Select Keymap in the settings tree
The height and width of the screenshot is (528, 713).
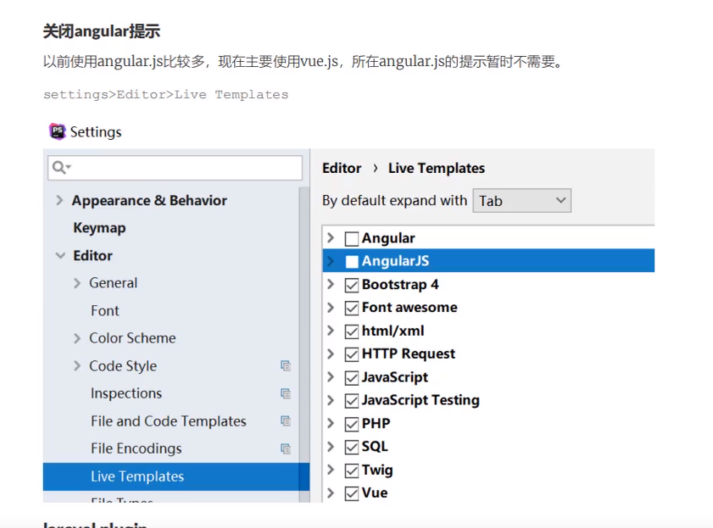(99, 228)
